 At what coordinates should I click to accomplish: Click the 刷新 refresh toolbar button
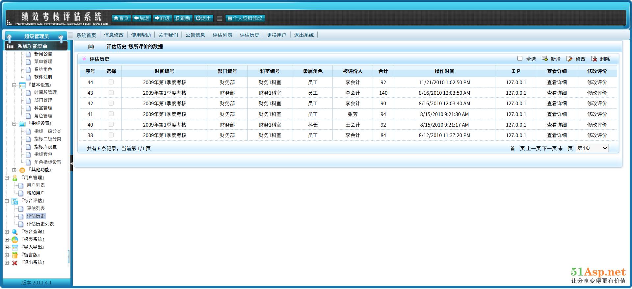[183, 18]
